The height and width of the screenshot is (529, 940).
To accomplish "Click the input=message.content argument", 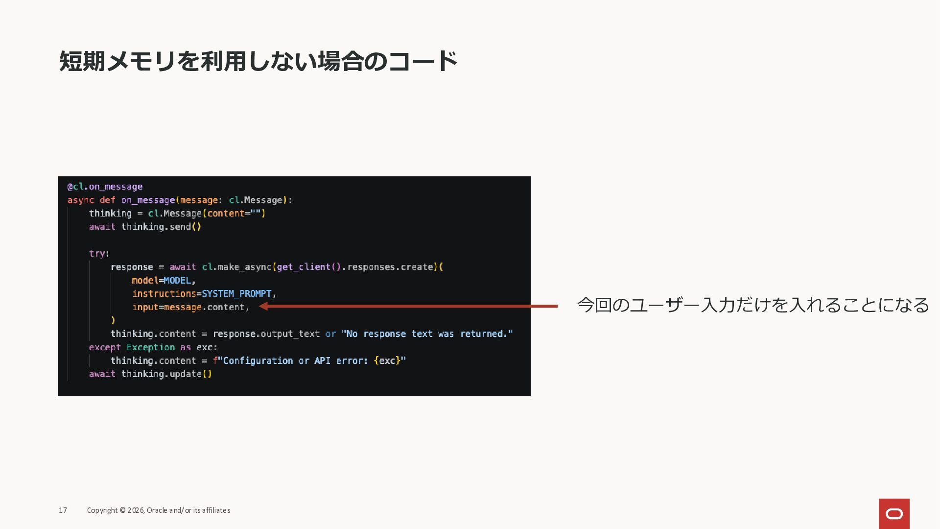I will coord(190,307).
